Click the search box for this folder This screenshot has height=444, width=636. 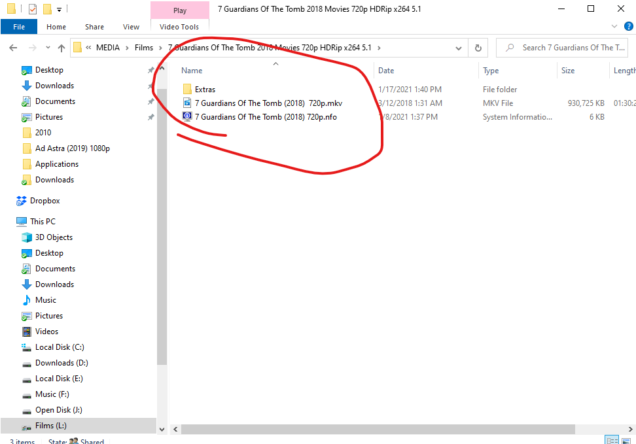(x=562, y=48)
